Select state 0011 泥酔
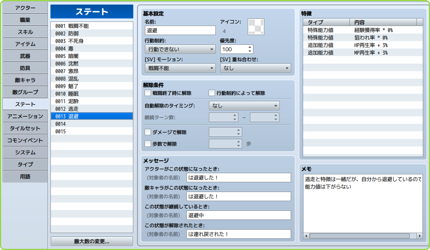Image resolution: width=430 pixels, height=250 pixels. coord(92,101)
